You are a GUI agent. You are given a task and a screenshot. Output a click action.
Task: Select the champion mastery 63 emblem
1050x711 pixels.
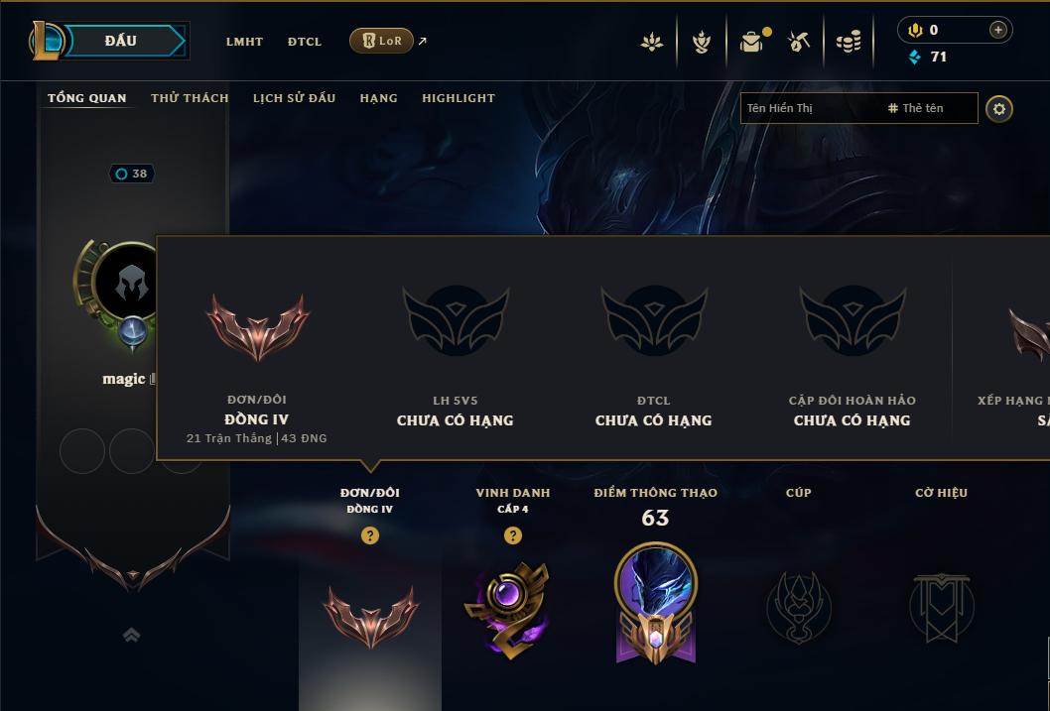[x=656, y=603]
